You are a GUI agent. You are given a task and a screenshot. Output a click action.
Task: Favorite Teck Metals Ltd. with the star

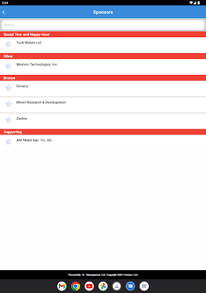point(8,45)
